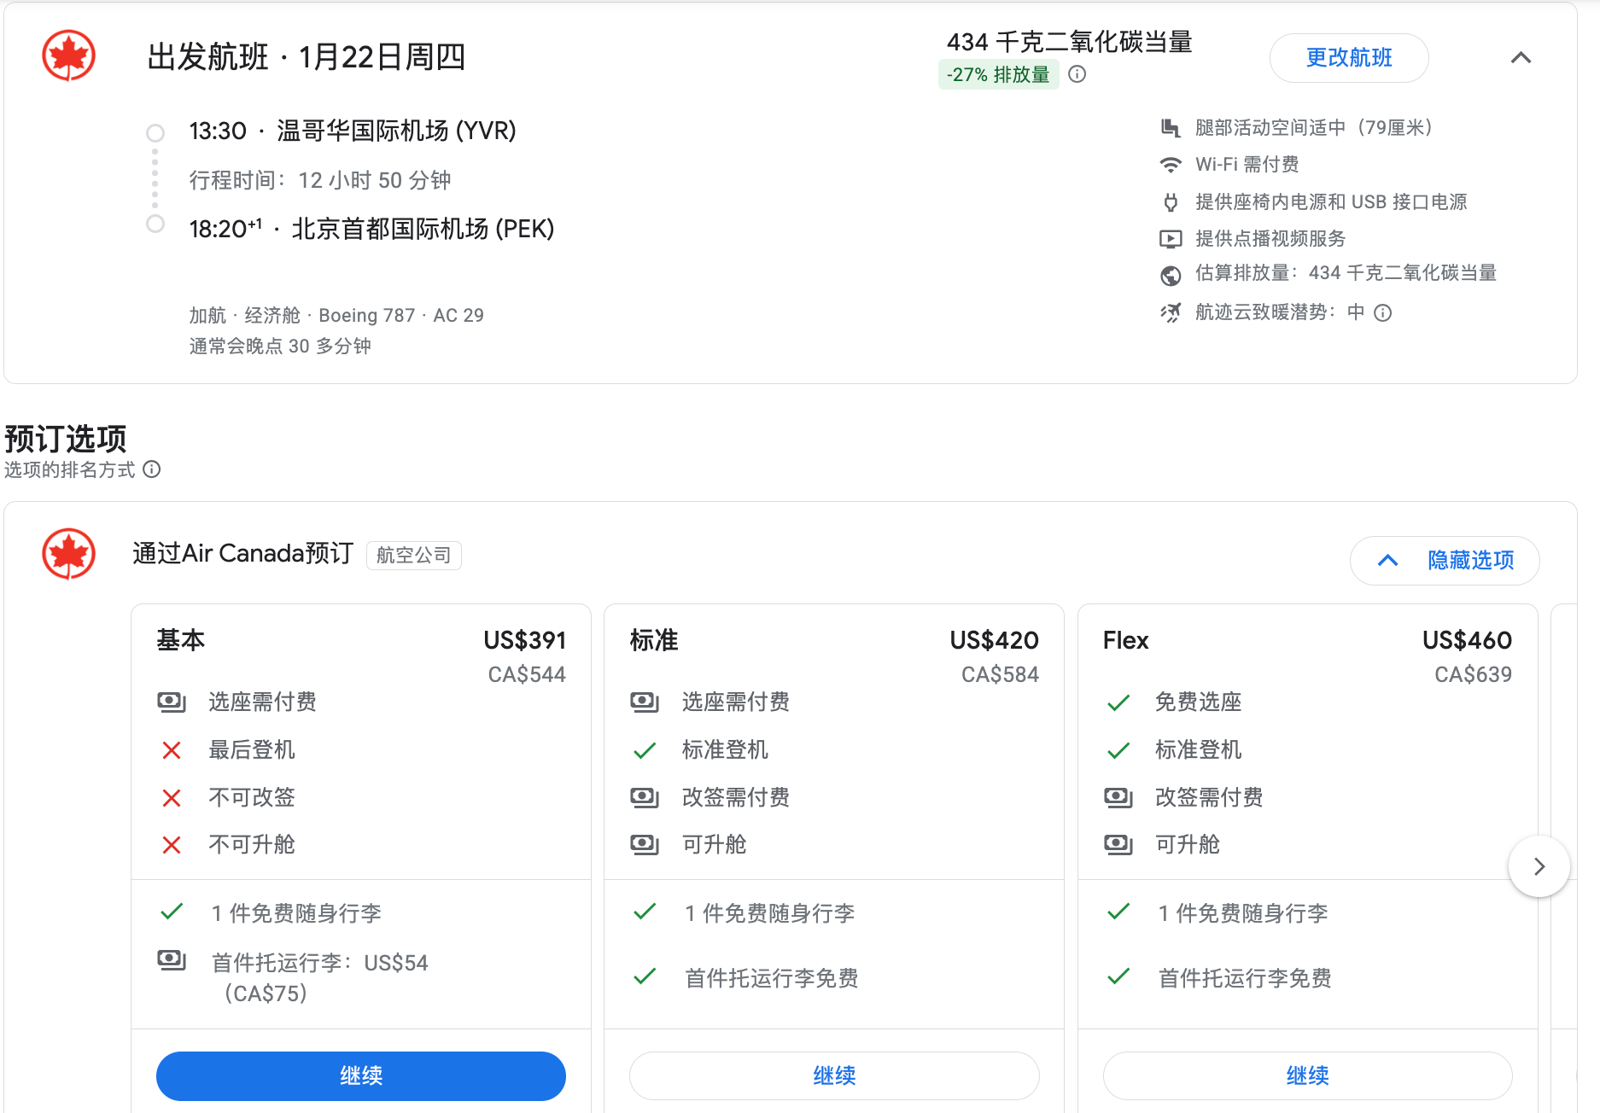Select the 基本 fare card title
The height and width of the screenshot is (1113, 1600).
(x=181, y=640)
